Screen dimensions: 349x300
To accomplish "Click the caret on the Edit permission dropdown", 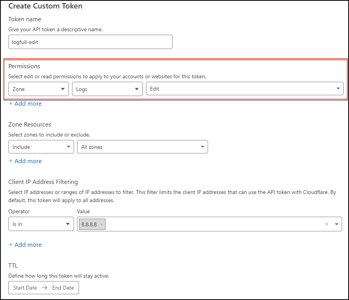I will pos(338,89).
